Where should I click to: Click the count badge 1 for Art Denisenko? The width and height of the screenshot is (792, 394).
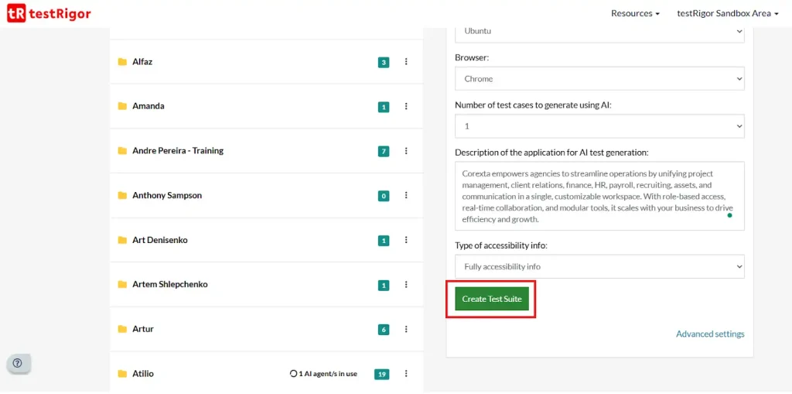tap(384, 241)
